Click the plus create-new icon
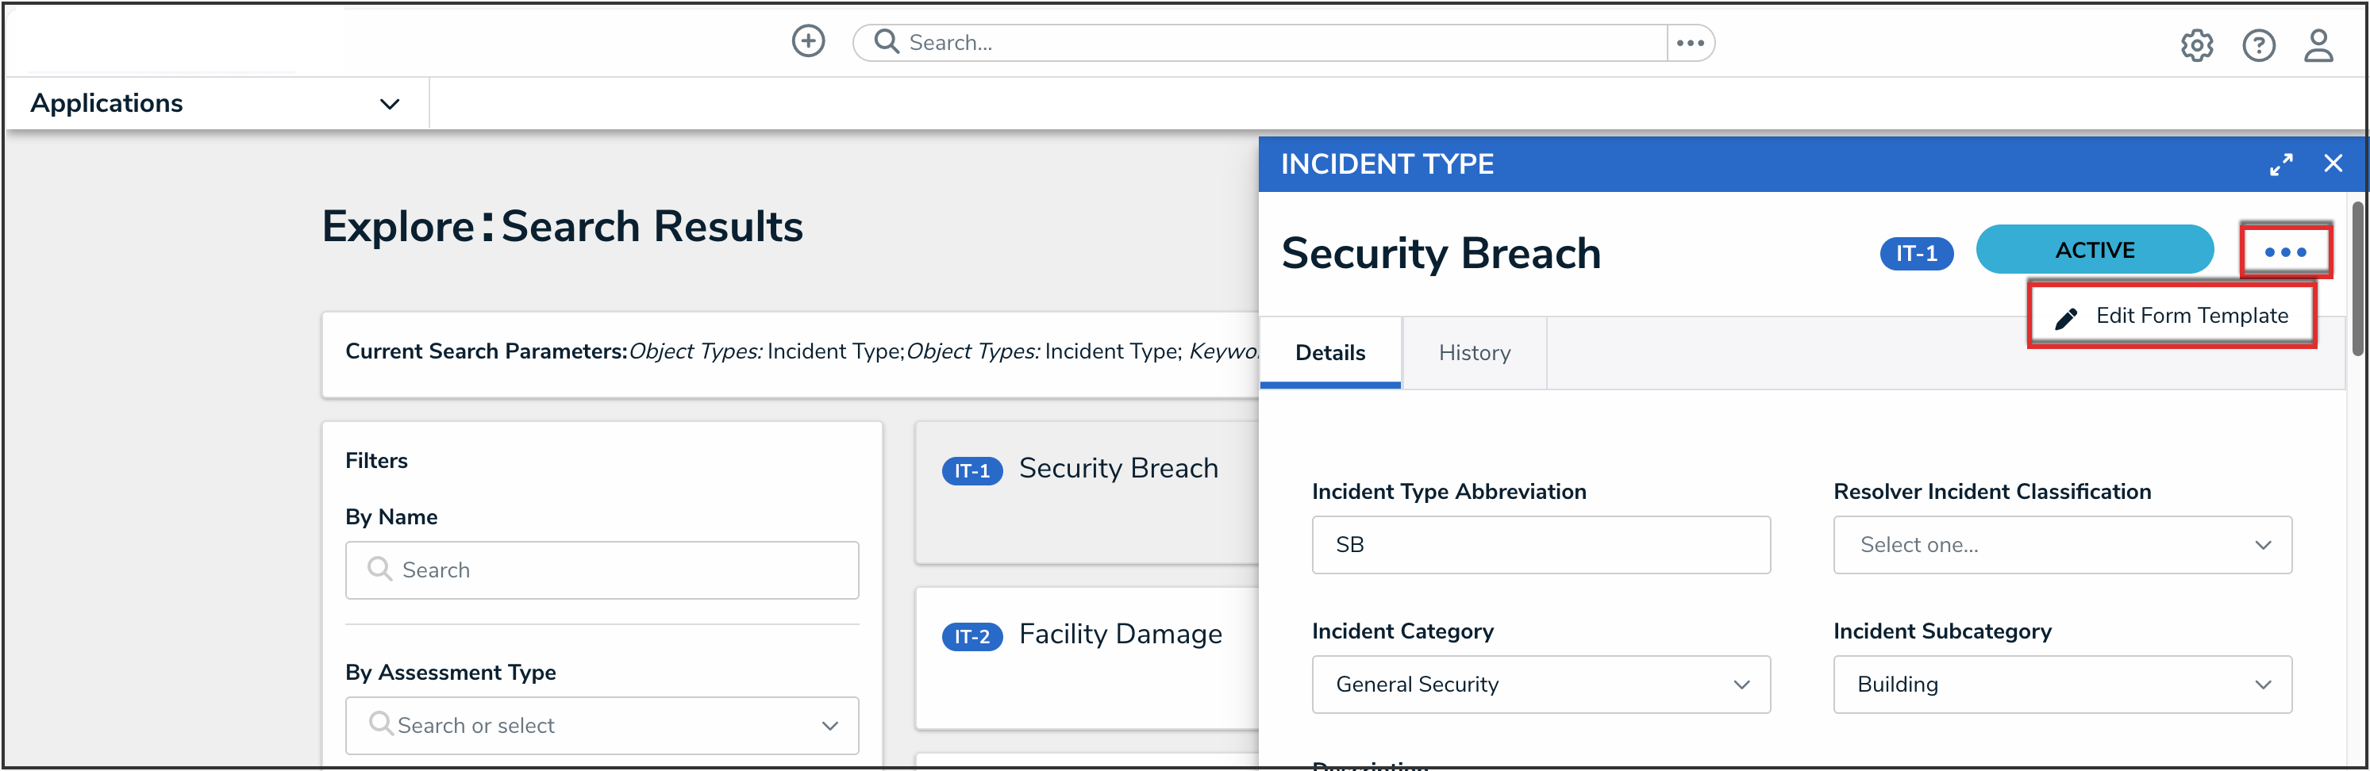 click(x=808, y=41)
